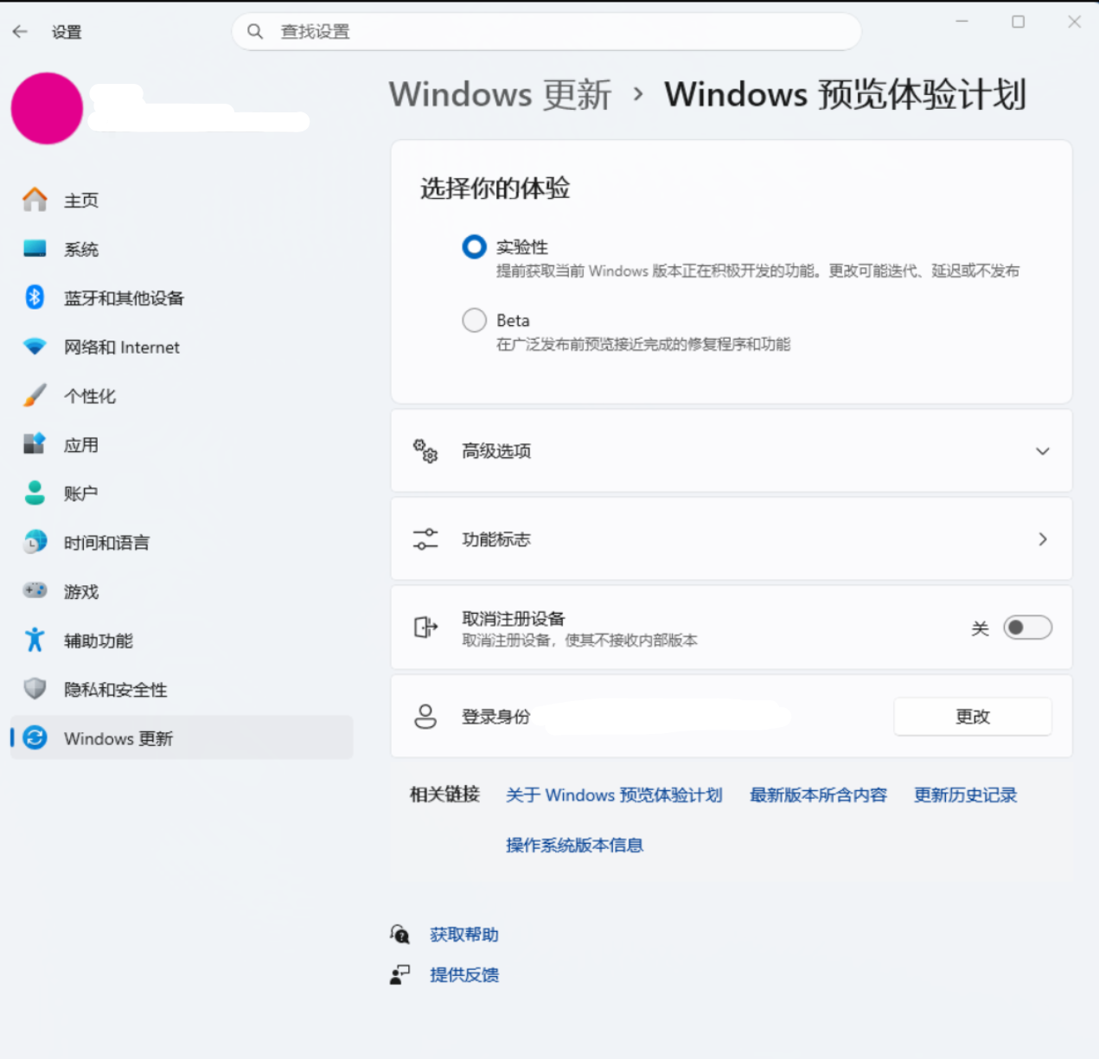Select the 实验性 radio option
Screen dimensions: 1099x1059
(474, 247)
